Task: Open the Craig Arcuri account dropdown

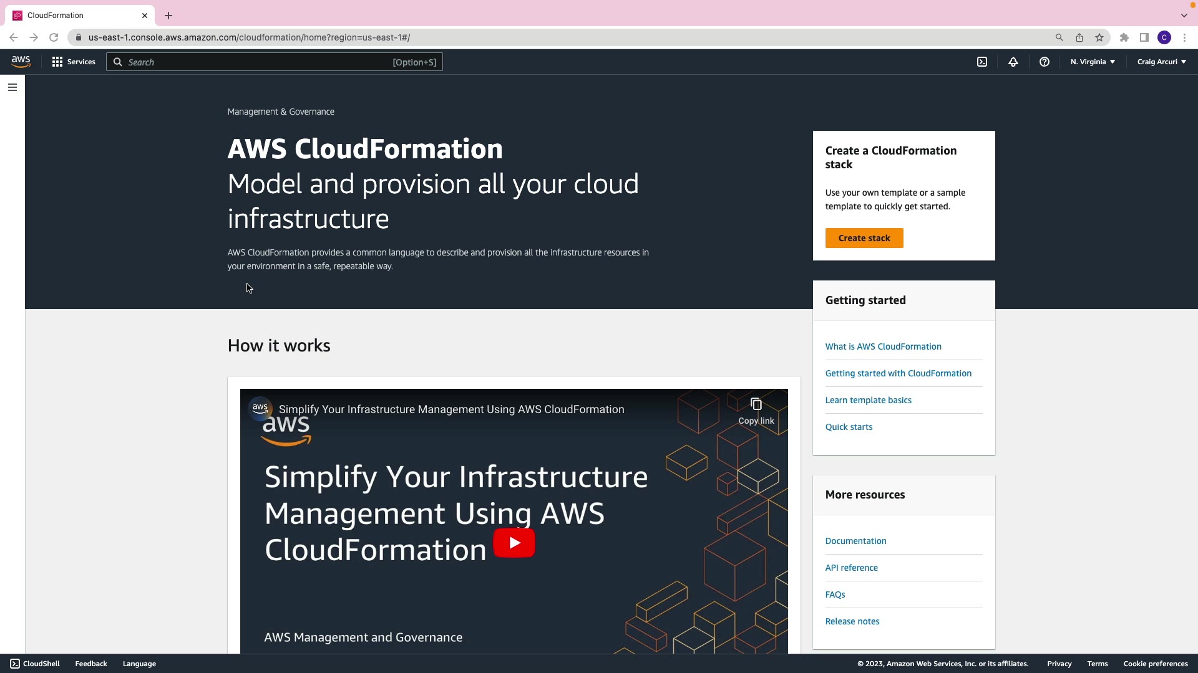Action: click(x=1161, y=62)
